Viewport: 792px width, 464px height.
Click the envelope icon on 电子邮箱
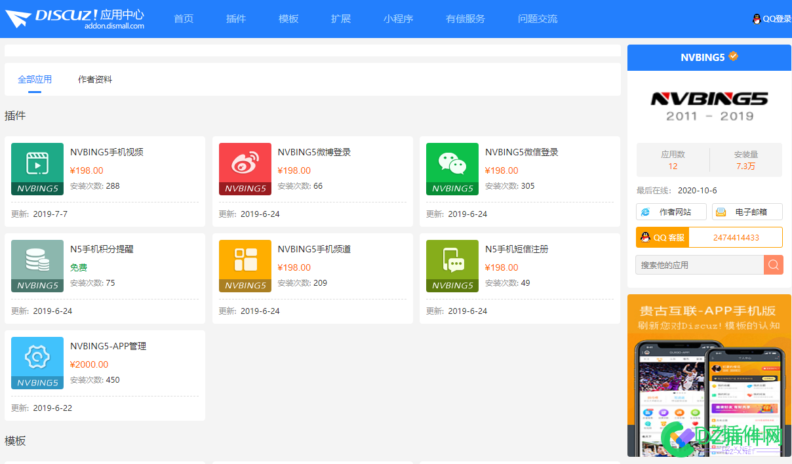[721, 212]
